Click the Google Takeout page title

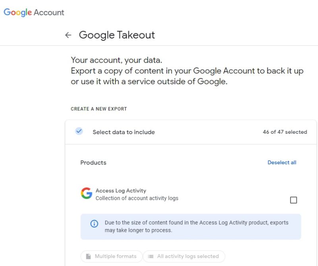[117, 35]
